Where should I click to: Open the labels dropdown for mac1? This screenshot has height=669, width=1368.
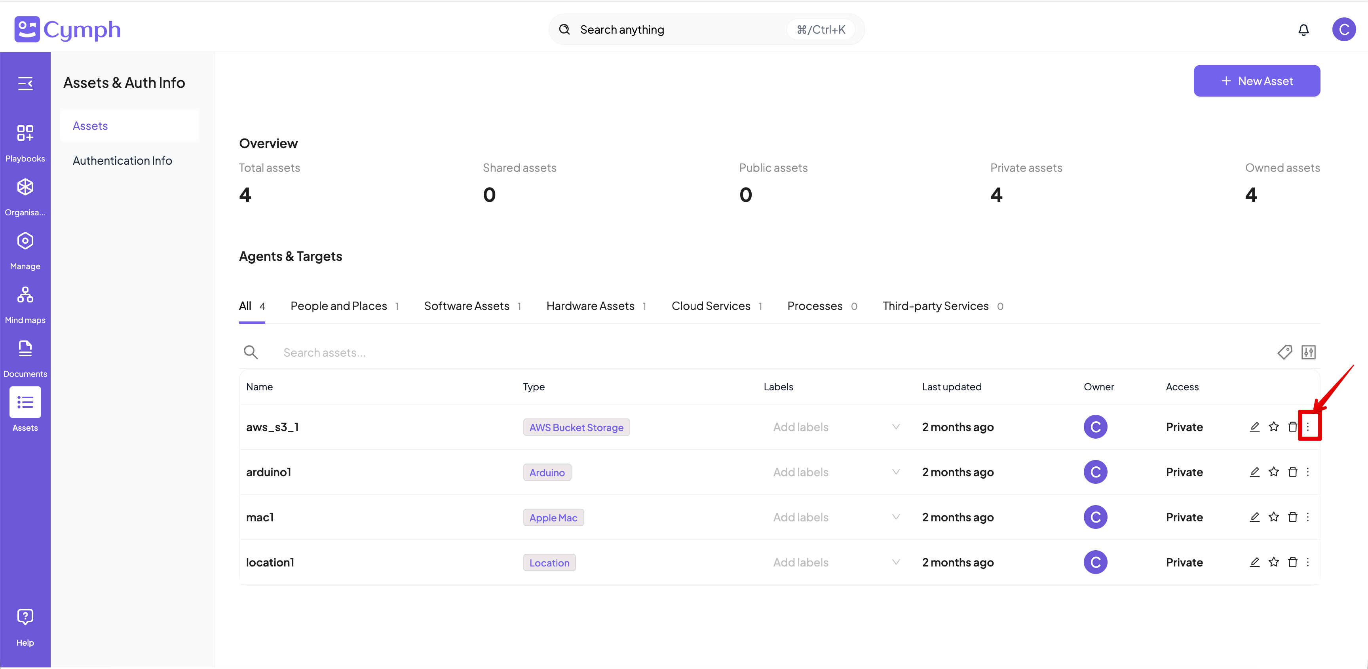point(895,517)
